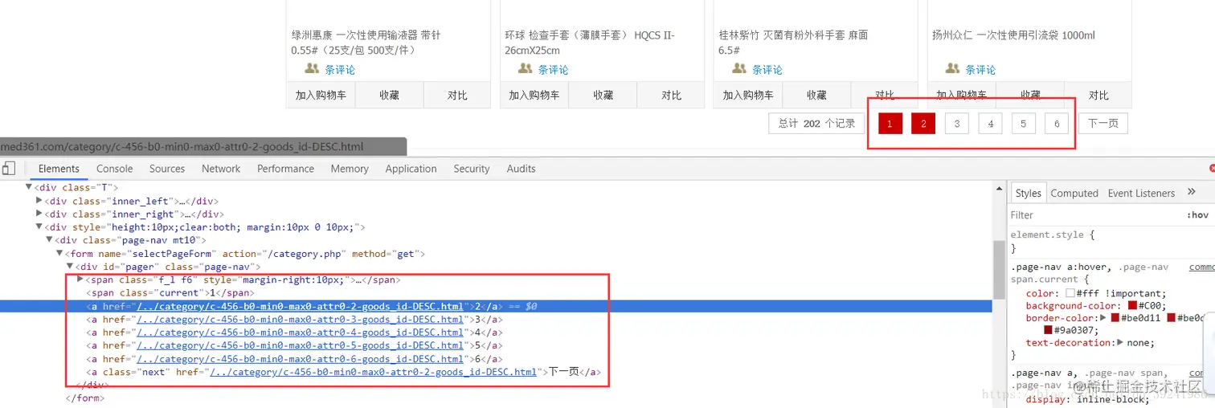Go to page 1 in pagination

pos(890,124)
